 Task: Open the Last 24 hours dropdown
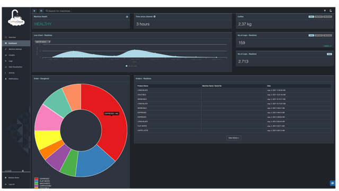coord(43,42)
